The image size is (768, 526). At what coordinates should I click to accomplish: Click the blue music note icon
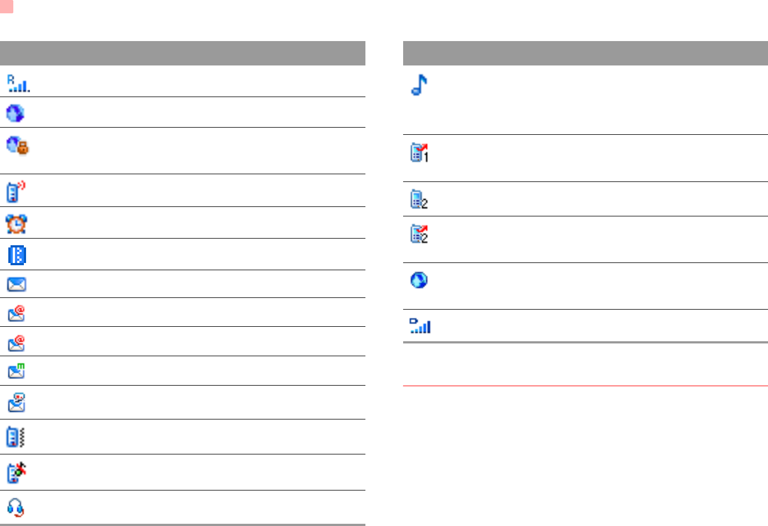(x=419, y=85)
